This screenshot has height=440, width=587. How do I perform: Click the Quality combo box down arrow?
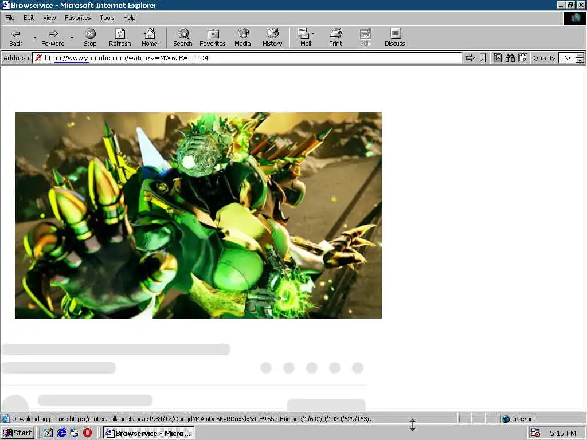coord(580,60)
